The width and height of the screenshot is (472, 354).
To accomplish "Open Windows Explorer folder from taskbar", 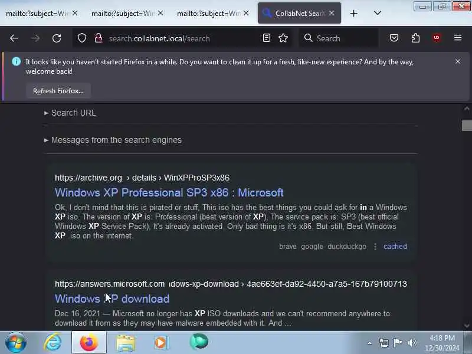I will pos(126,343).
